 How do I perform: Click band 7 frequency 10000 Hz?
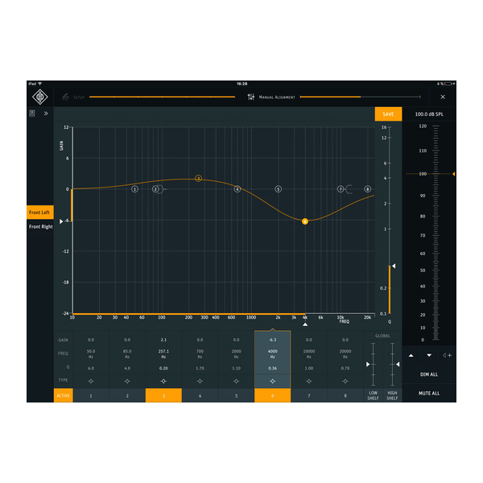coord(309,353)
